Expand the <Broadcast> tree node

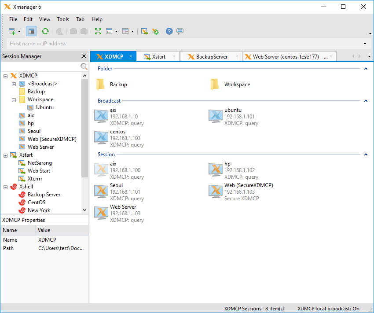(14, 84)
